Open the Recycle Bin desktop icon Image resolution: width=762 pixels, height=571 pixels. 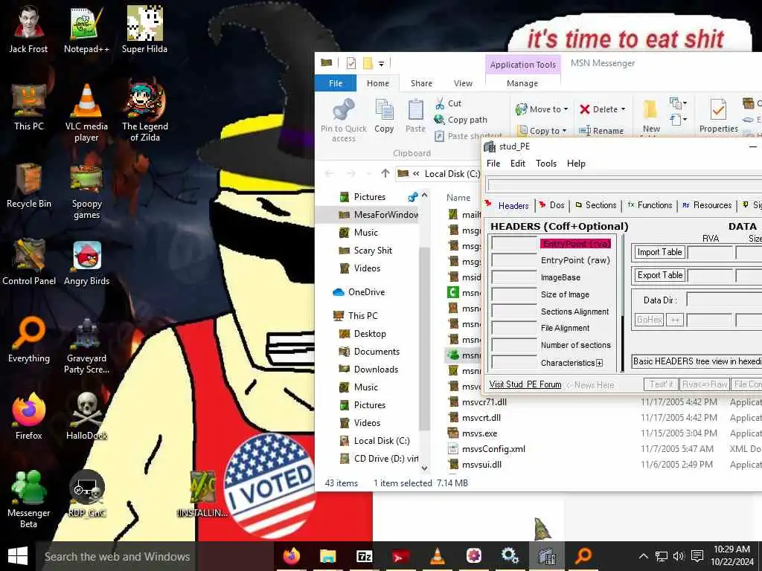pyautogui.click(x=29, y=184)
